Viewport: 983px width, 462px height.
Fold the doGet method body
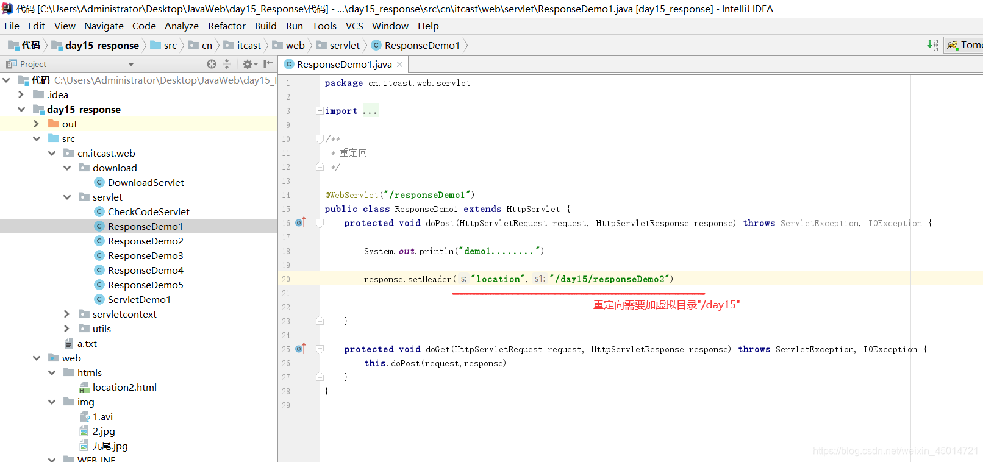[320, 349]
